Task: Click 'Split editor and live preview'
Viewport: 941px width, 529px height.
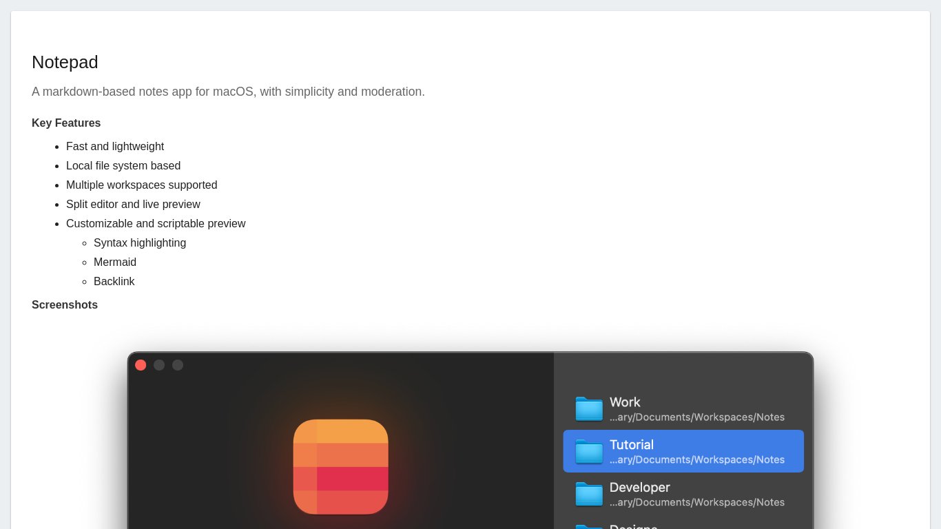Action: [133, 205]
